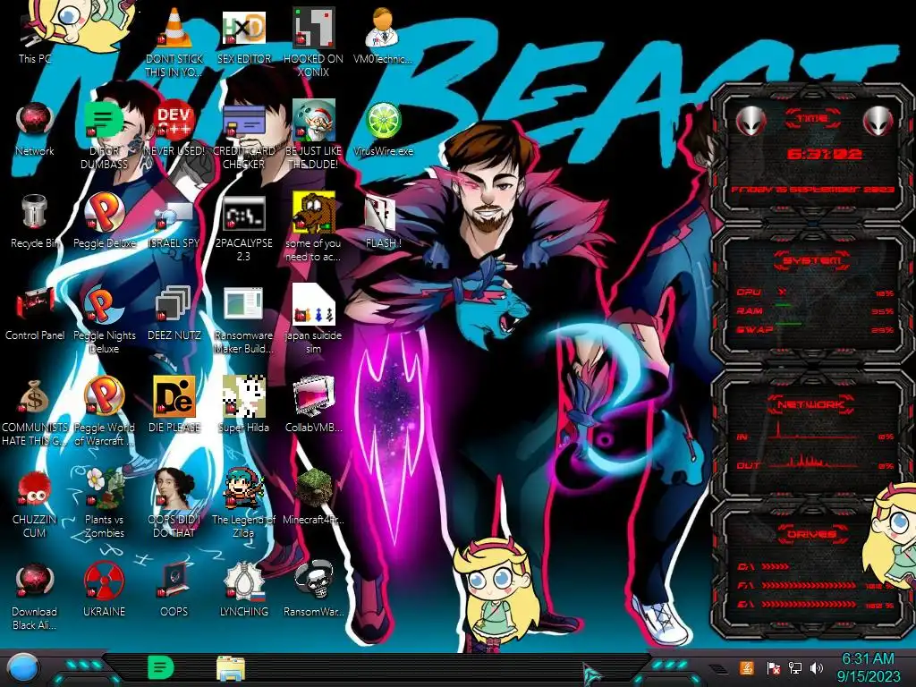Image resolution: width=916 pixels, height=687 pixels.
Task: Open the This PC desktop icon
Action: click(x=35, y=38)
